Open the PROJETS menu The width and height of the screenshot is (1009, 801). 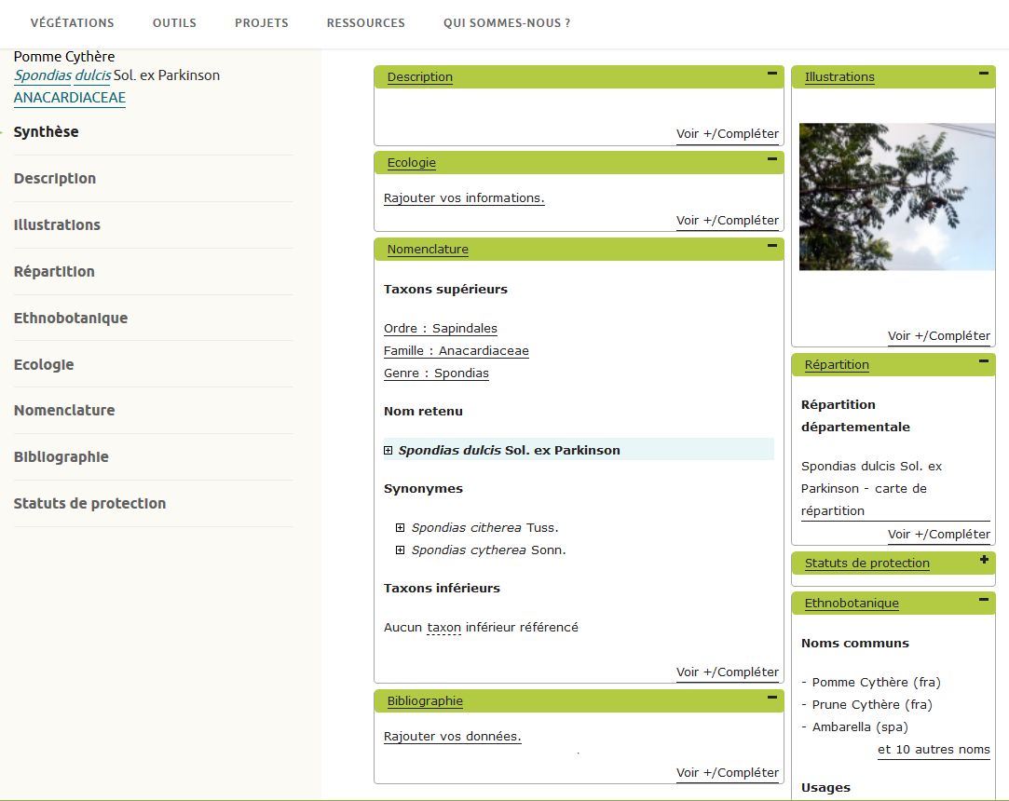click(x=261, y=22)
